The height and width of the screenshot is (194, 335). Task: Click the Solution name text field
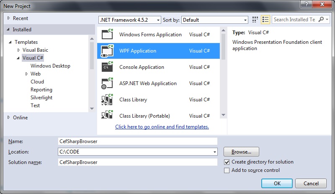[x=138, y=162]
